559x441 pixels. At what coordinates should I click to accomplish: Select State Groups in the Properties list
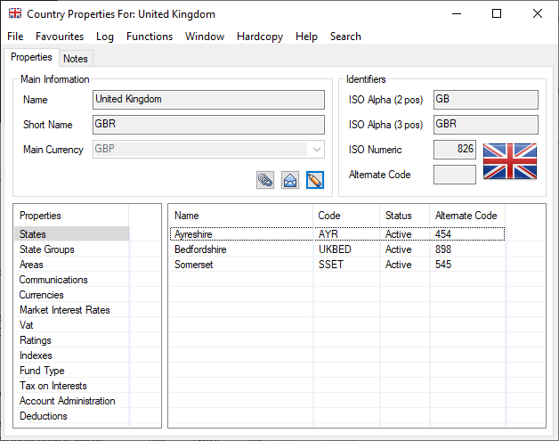point(47,249)
